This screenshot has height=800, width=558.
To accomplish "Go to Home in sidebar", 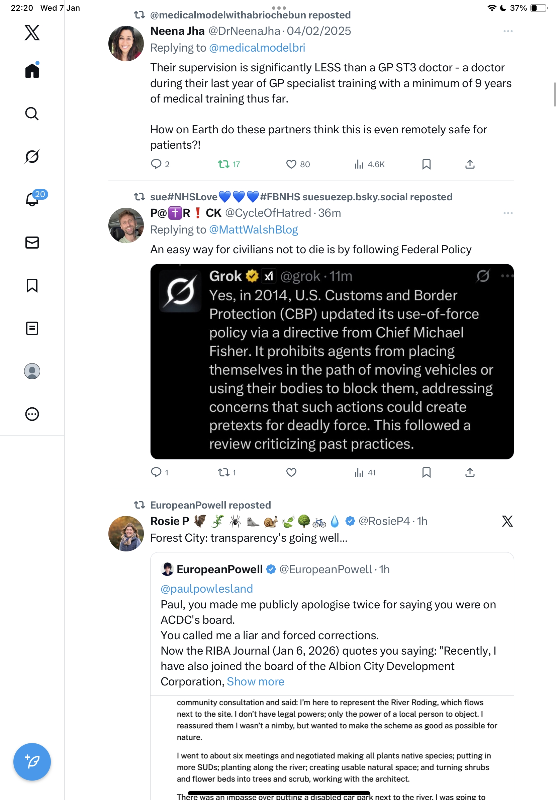I will [32, 70].
